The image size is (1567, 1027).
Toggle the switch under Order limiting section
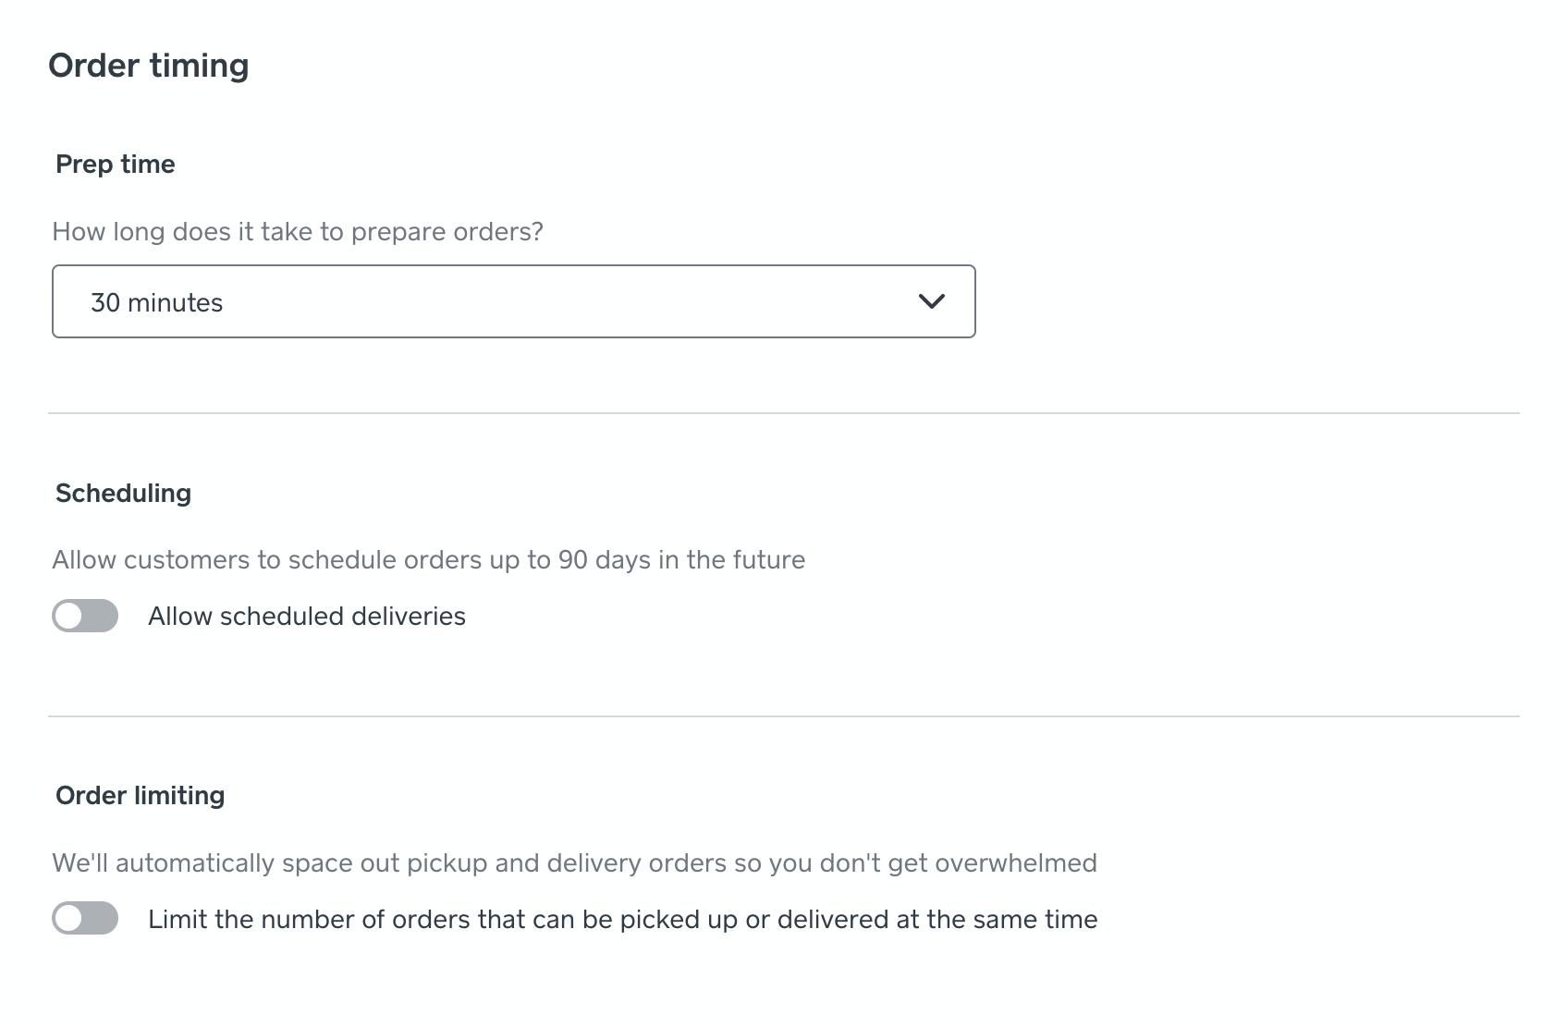point(84,918)
